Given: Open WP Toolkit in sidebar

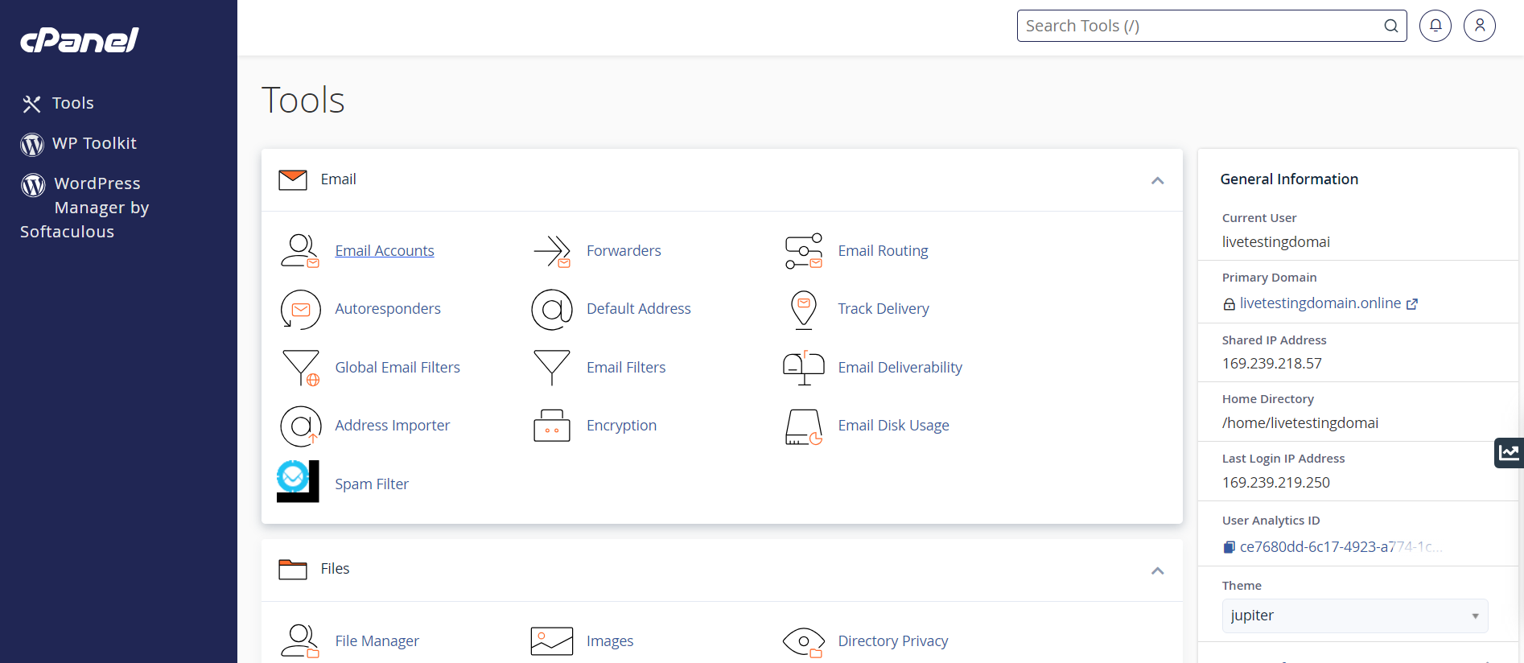Looking at the screenshot, I should click(94, 143).
